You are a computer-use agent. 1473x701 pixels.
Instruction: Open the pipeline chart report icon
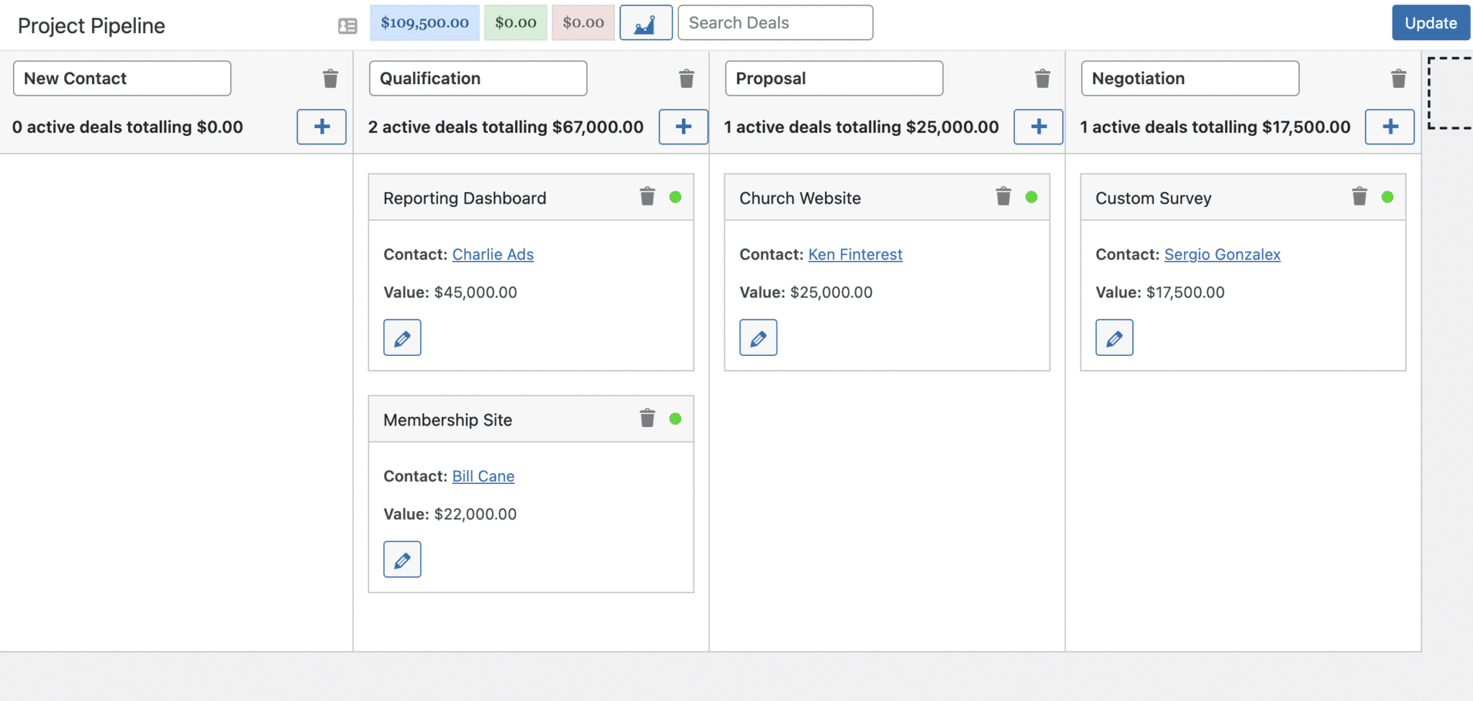point(645,23)
